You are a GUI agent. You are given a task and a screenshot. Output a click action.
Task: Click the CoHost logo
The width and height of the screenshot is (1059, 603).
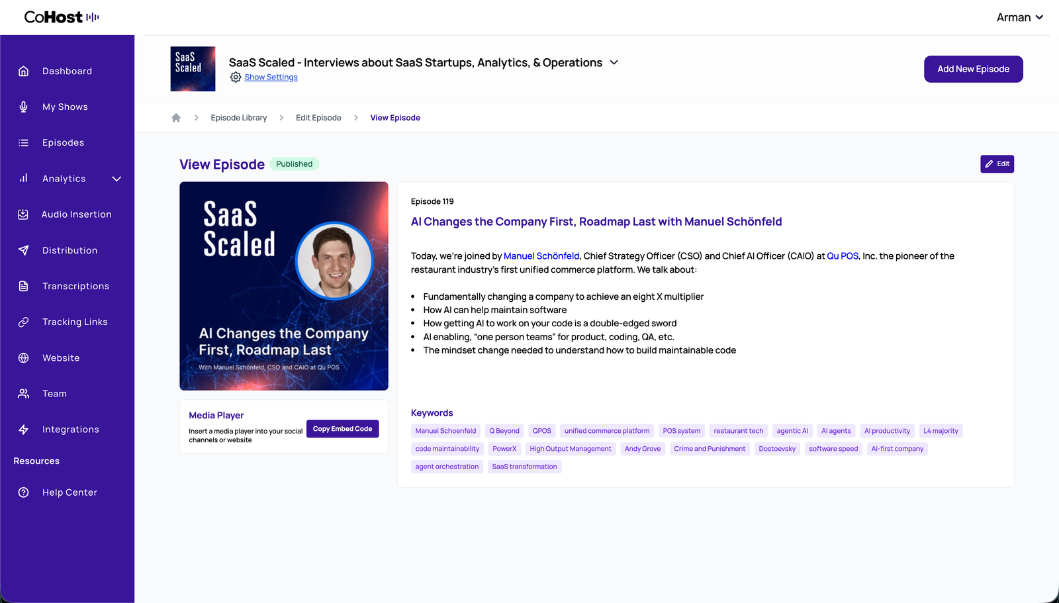tap(62, 17)
